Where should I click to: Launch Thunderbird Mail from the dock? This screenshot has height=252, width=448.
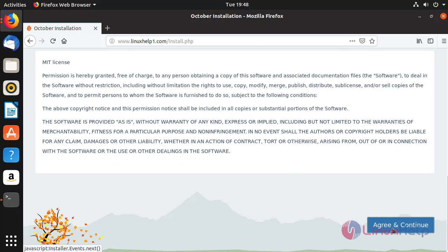[11, 43]
